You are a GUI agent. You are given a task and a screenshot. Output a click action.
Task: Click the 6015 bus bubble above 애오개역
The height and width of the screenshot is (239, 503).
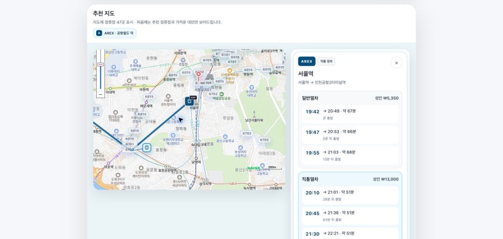click(149, 96)
